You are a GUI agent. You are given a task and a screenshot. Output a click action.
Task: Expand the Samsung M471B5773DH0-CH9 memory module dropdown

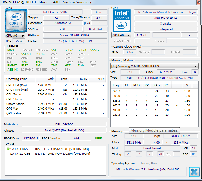point(154,66)
